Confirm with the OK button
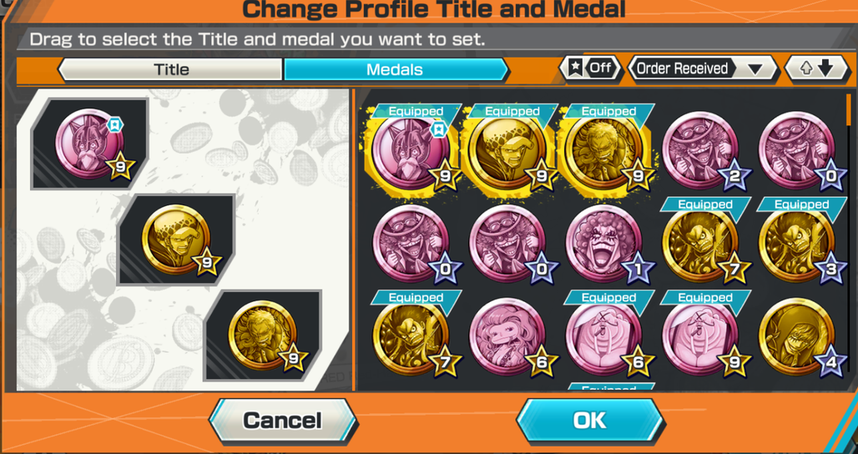The height and width of the screenshot is (454, 858). (590, 420)
